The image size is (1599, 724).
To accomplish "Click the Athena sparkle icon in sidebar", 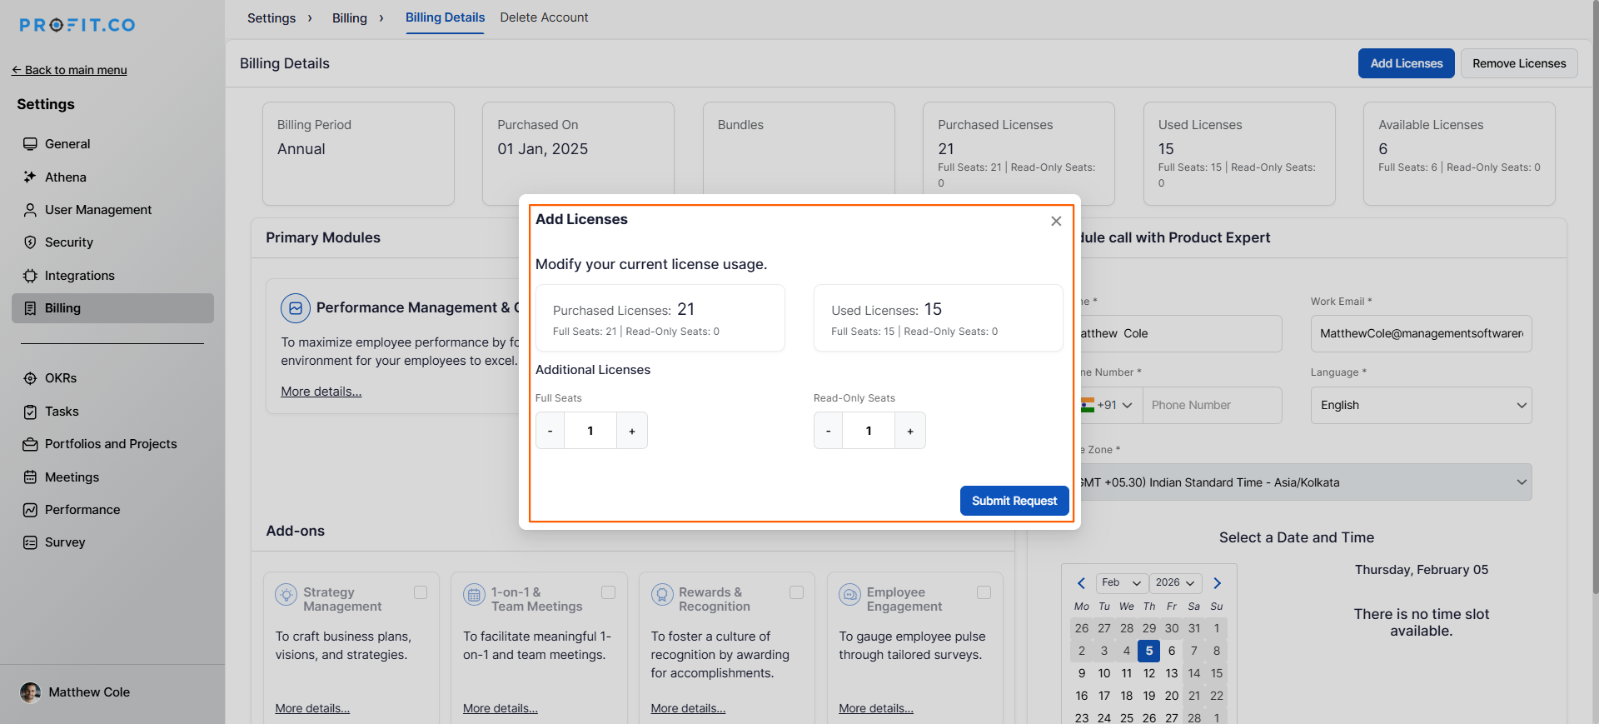I will (x=30, y=177).
